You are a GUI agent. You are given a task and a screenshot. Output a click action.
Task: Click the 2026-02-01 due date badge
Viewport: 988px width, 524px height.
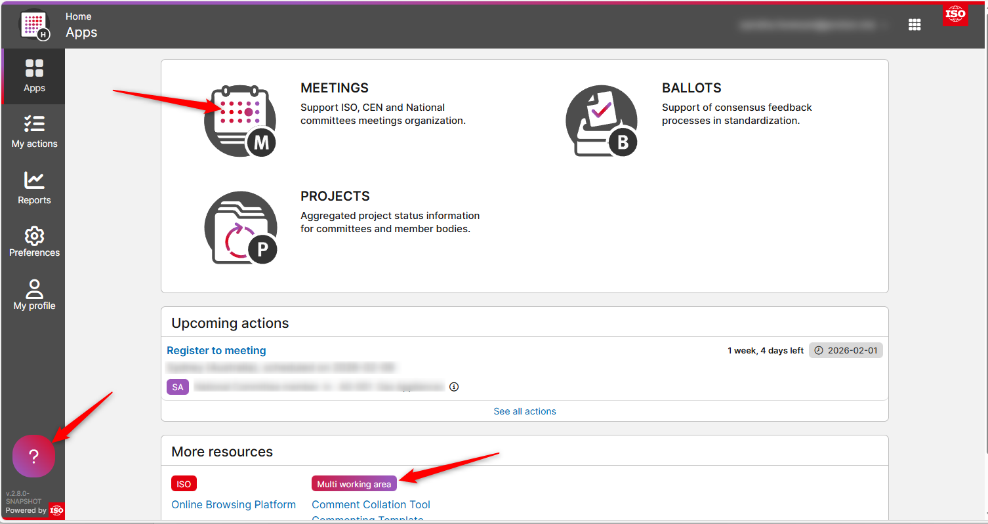point(846,350)
